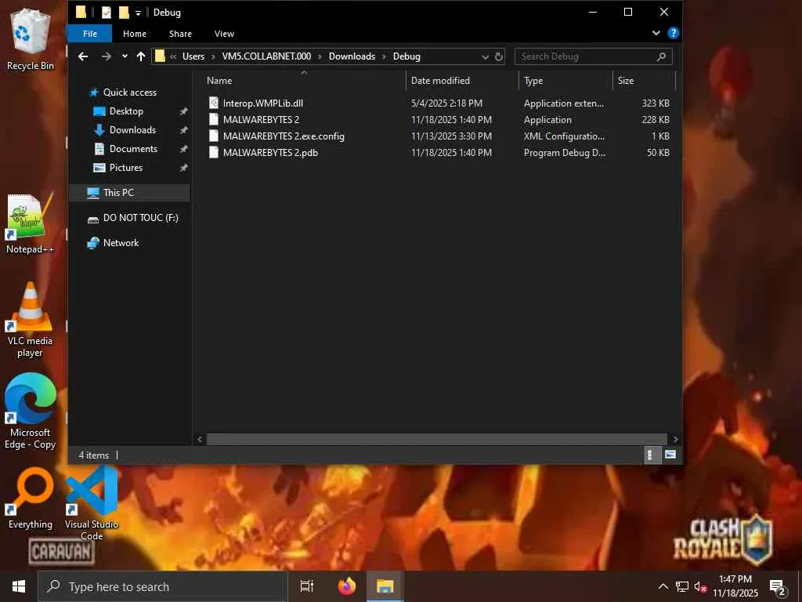
Task: Click the Users breadcrumb
Action: tap(193, 56)
